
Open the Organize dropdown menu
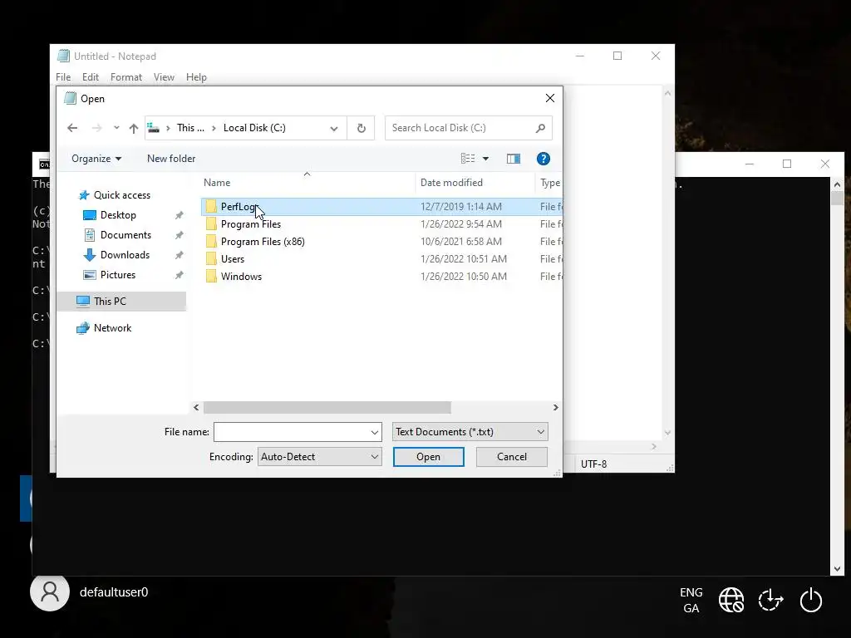coord(96,159)
